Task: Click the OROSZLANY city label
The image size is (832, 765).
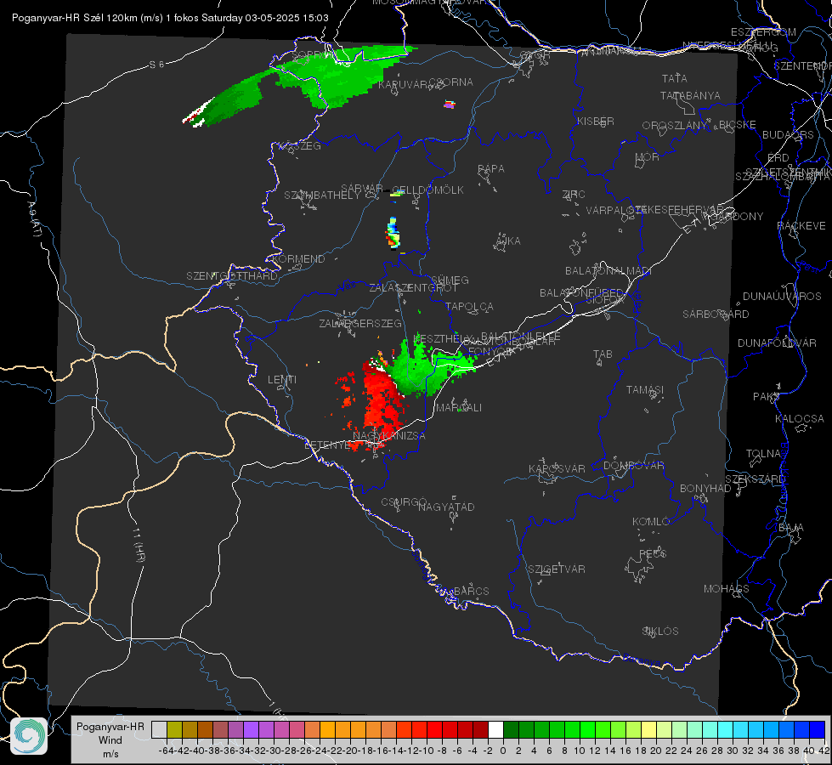Action: (675, 125)
